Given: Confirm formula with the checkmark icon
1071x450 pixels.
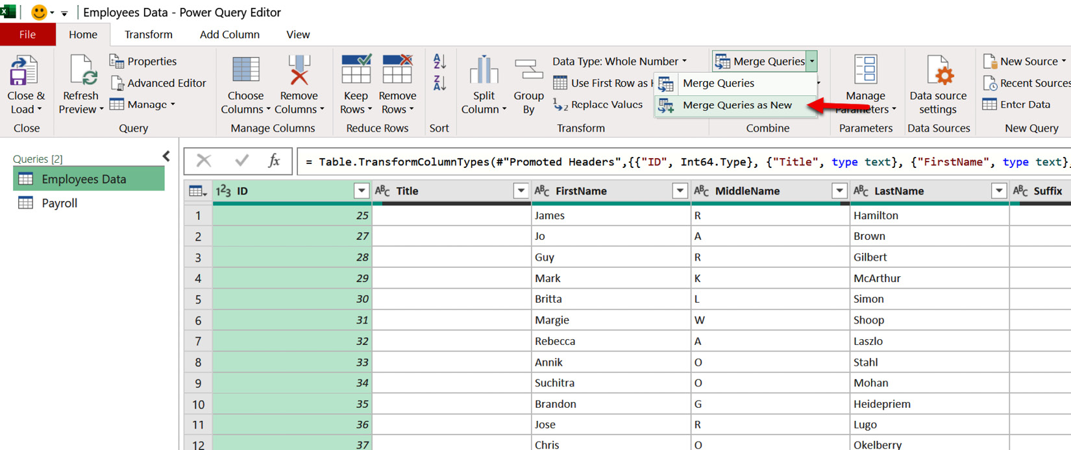Looking at the screenshot, I should (x=241, y=160).
